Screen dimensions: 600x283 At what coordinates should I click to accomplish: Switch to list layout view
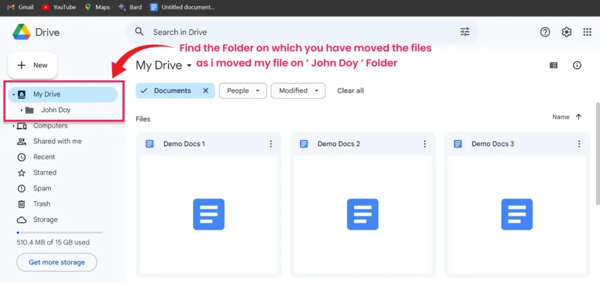point(554,65)
